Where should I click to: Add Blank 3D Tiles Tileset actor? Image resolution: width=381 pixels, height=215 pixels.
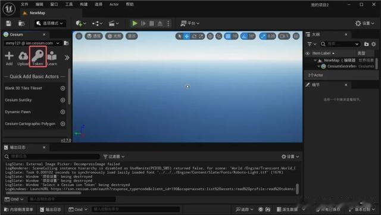pyautogui.click(x=63, y=88)
